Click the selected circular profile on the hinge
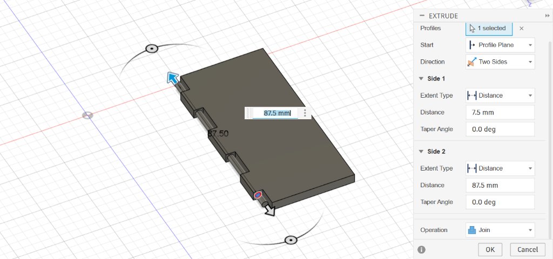Viewport: 553px width, 259px height. point(258,194)
